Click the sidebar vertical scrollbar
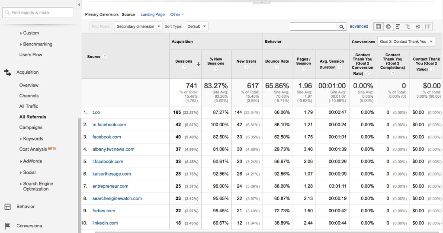The image size is (443, 233). [x=80, y=175]
